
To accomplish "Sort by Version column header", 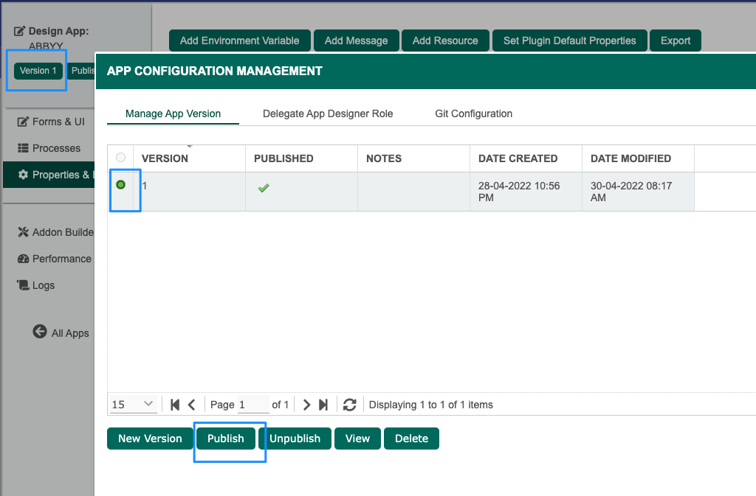I will (x=165, y=158).
